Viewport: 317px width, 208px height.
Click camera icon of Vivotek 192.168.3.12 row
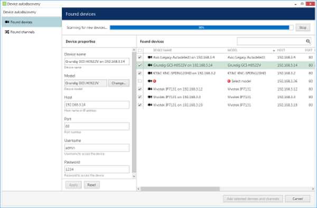point(150,89)
